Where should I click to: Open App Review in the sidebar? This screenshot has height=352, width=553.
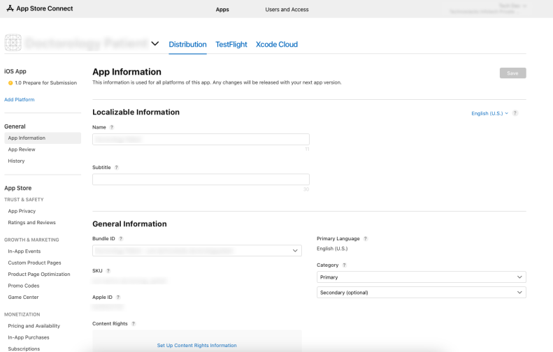point(22,149)
